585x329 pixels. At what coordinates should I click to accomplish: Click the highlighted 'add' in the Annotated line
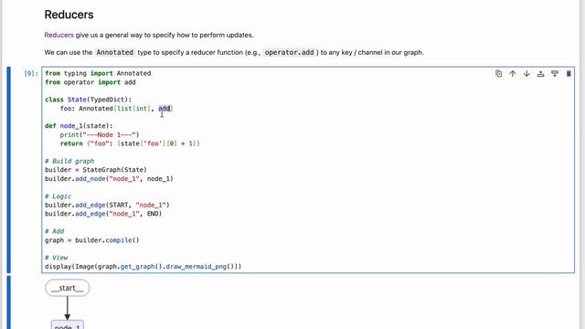(165, 109)
